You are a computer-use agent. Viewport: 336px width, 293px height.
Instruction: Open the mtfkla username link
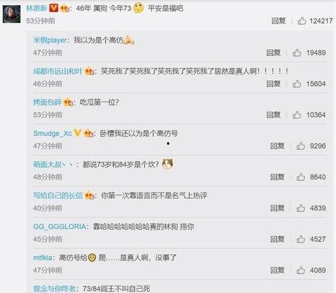(x=42, y=257)
